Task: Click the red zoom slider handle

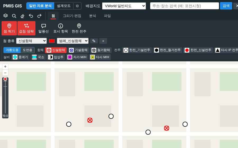Action: tap(5, 79)
